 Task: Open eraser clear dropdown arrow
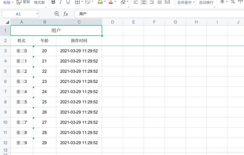pyautogui.click(x=128, y=2)
